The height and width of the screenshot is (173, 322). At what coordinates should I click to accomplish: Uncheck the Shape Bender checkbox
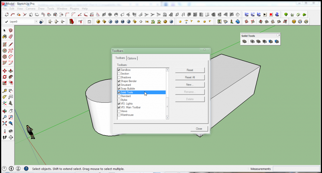(x=119, y=81)
